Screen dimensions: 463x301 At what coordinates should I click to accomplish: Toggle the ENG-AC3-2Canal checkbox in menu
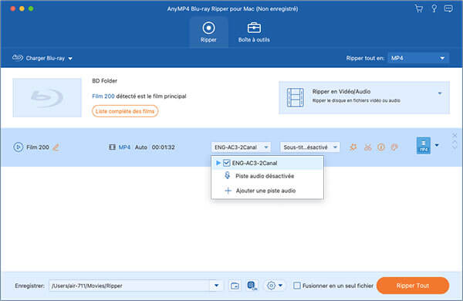pyautogui.click(x=226, y=163)
